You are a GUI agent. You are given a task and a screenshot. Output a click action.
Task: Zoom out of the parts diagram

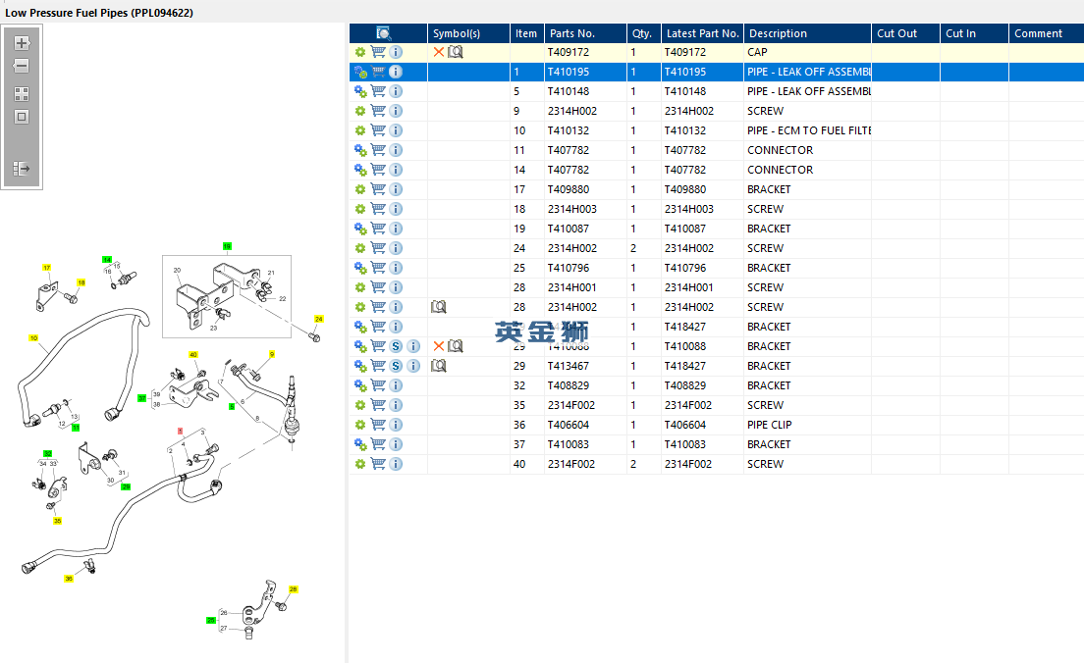(x=22, y=67)
